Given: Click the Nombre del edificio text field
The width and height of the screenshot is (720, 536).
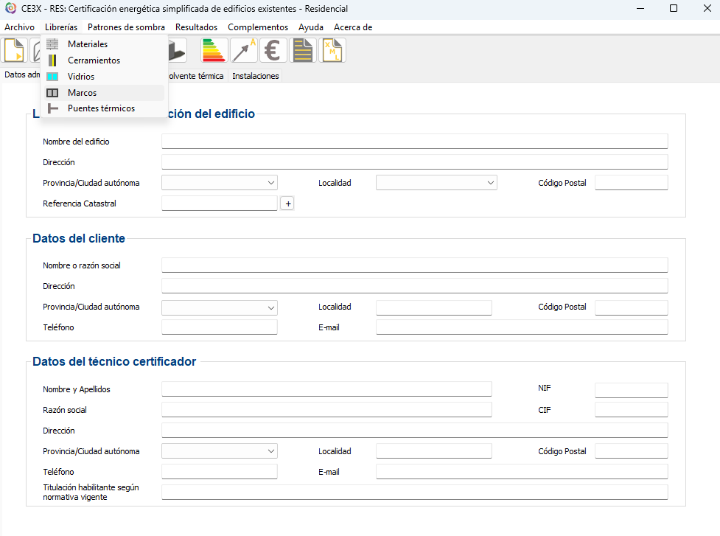Looking at the screenshot, I should (x=414, y=142).
